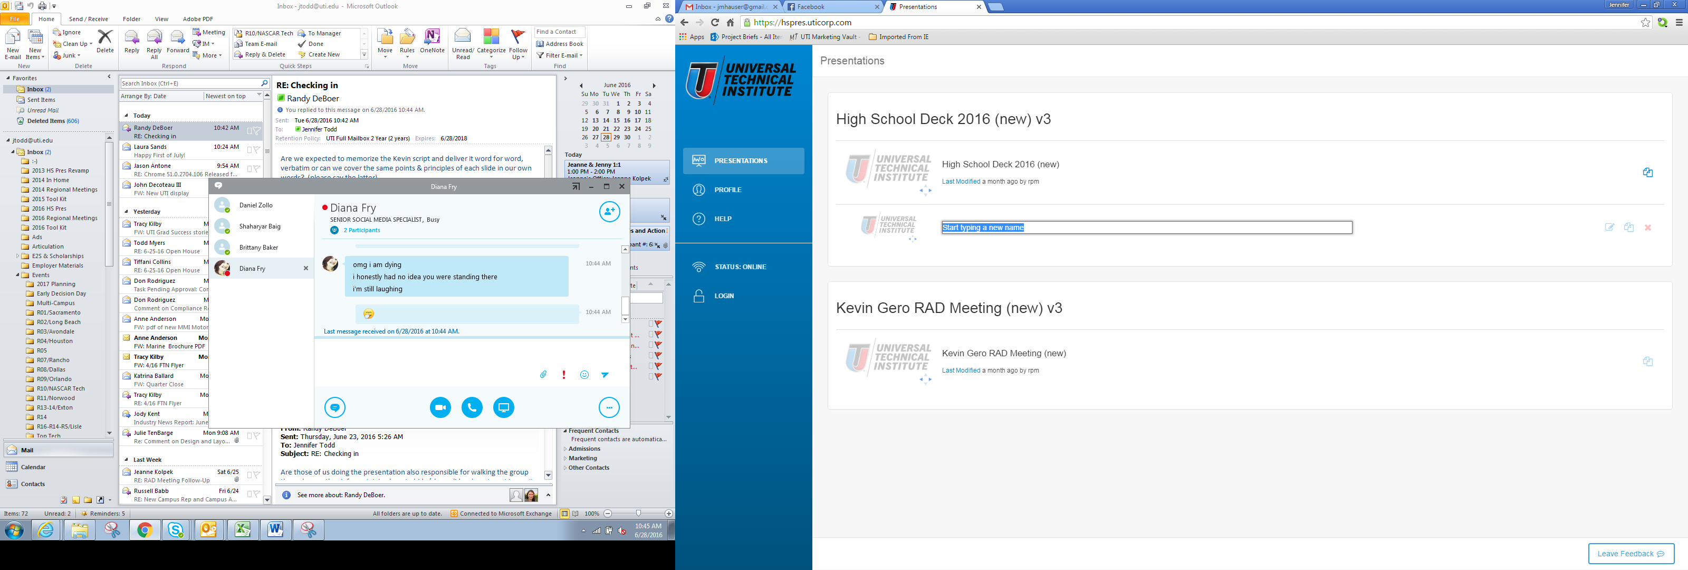Open Newest on top sort dropdown
The image size is (1688, 570).
tap(233, 96)
